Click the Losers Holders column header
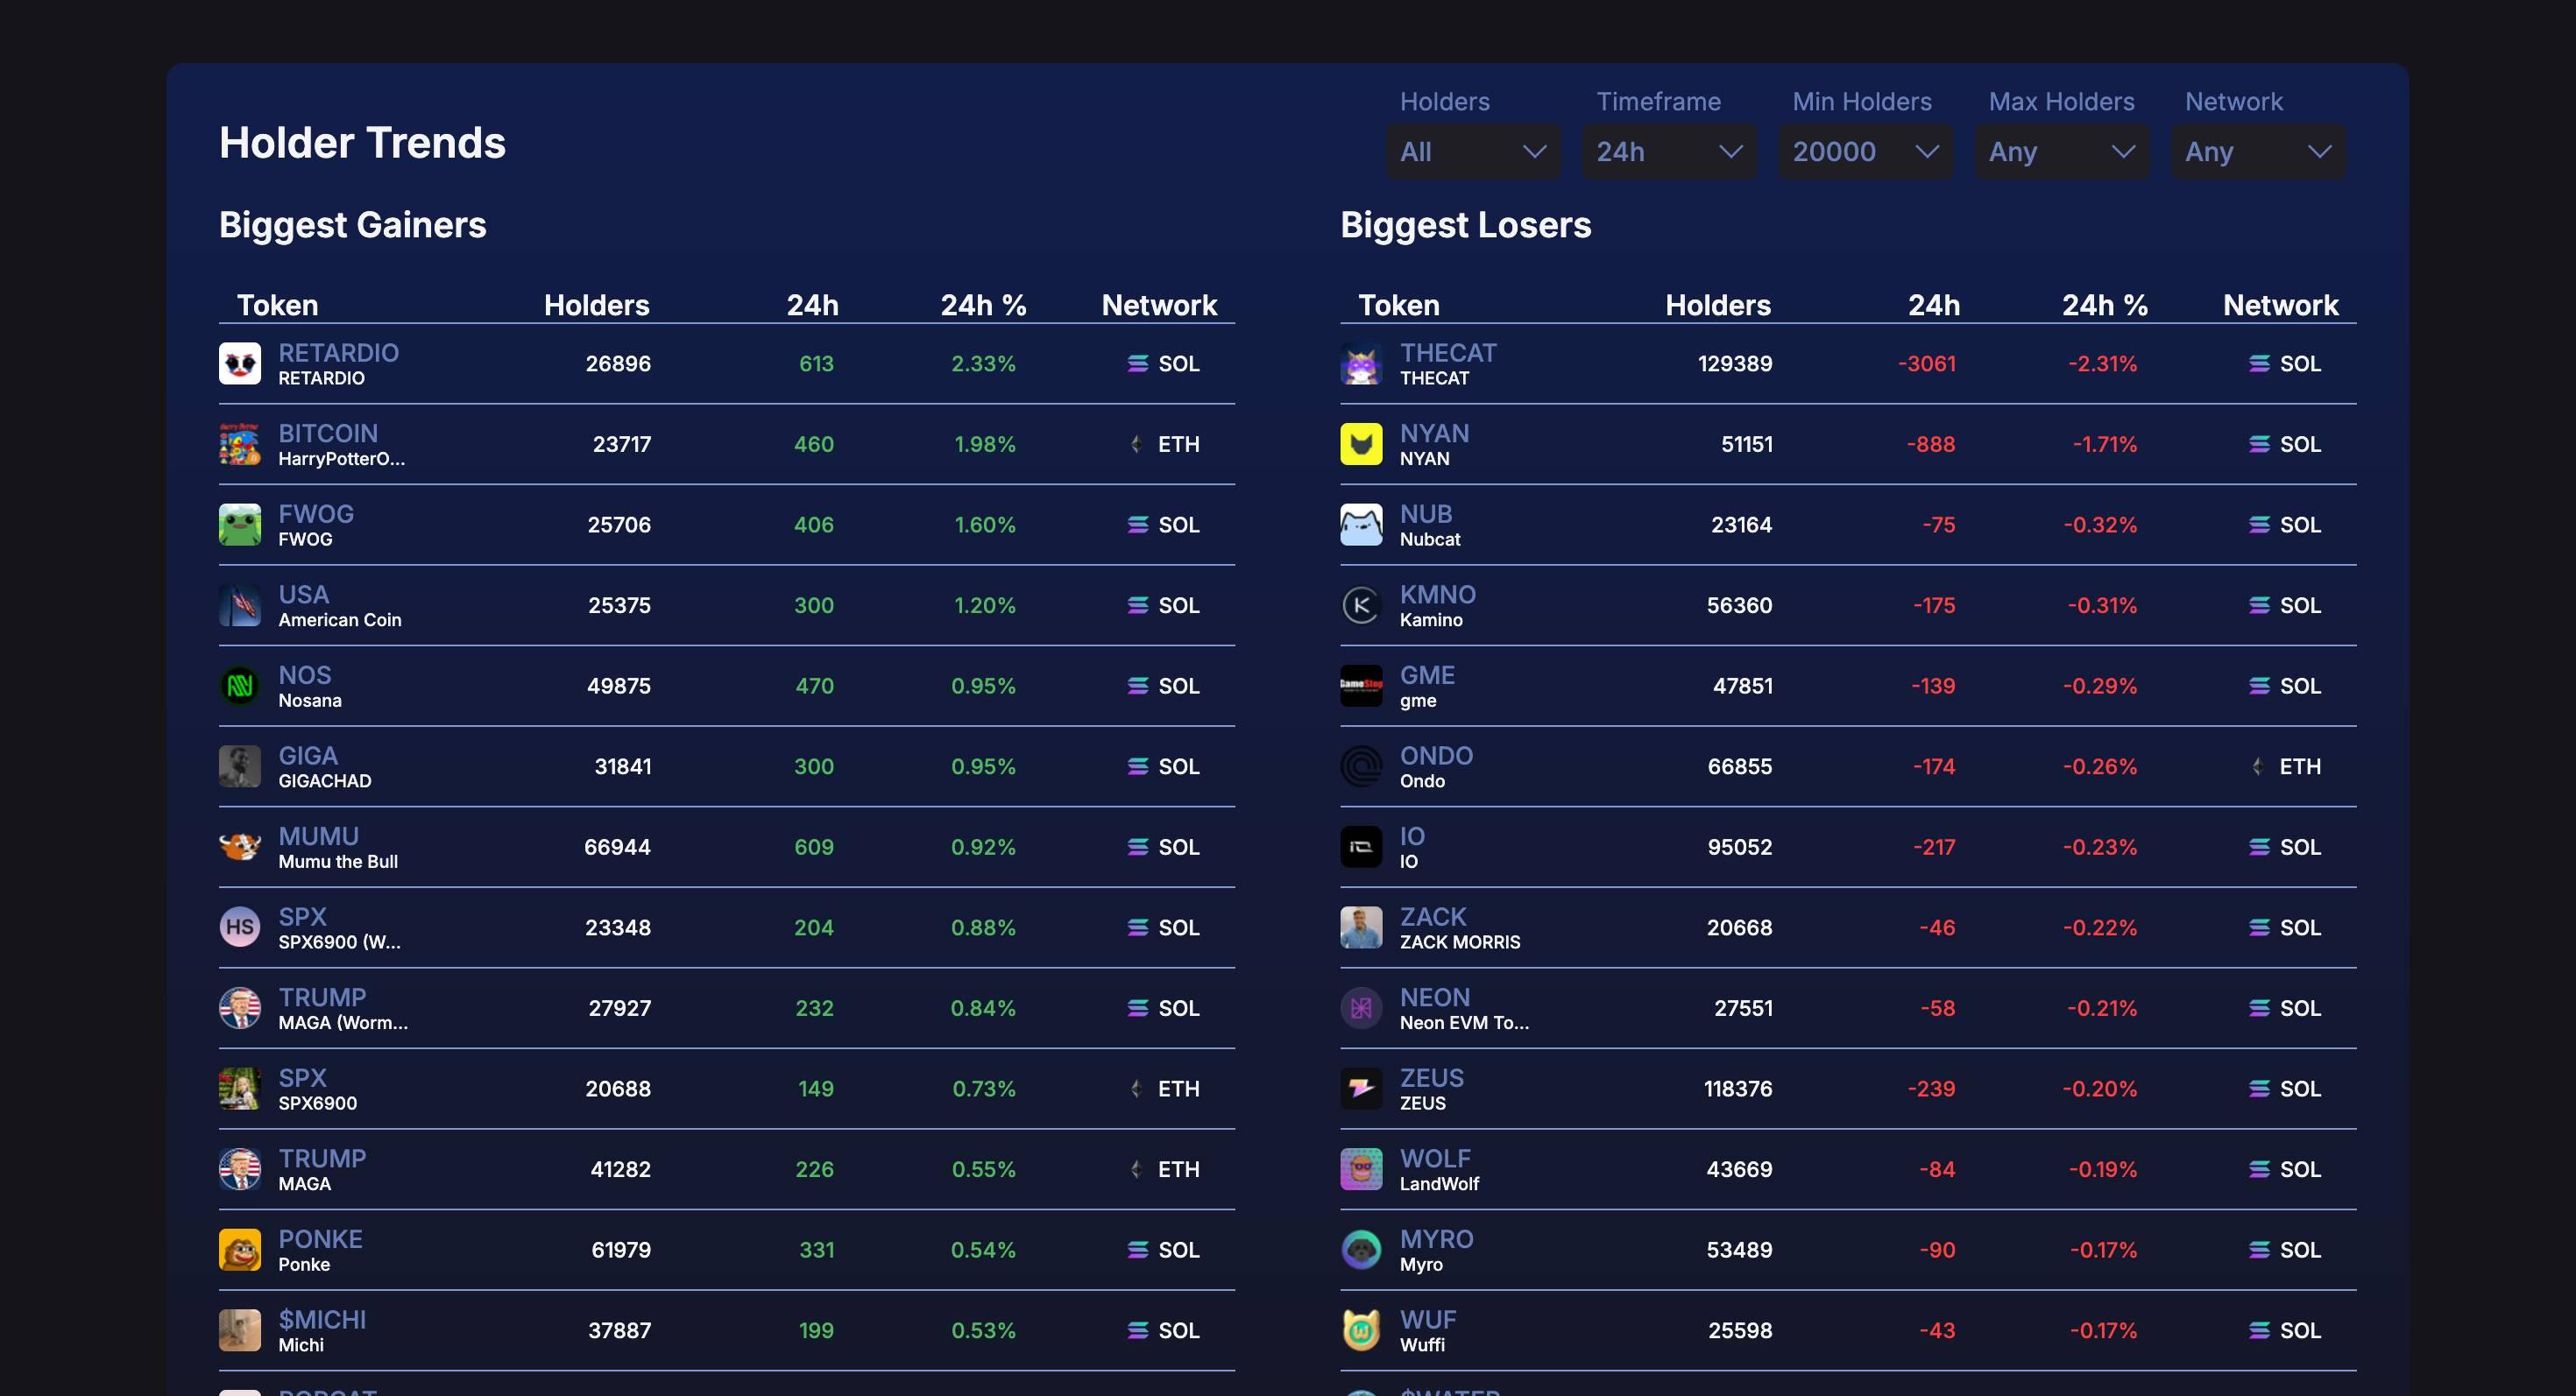 (x=1717, y=305)
